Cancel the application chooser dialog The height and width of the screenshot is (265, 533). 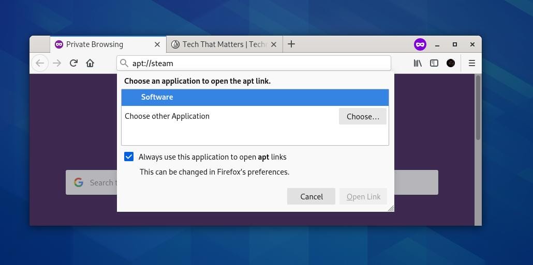point(312,196)
